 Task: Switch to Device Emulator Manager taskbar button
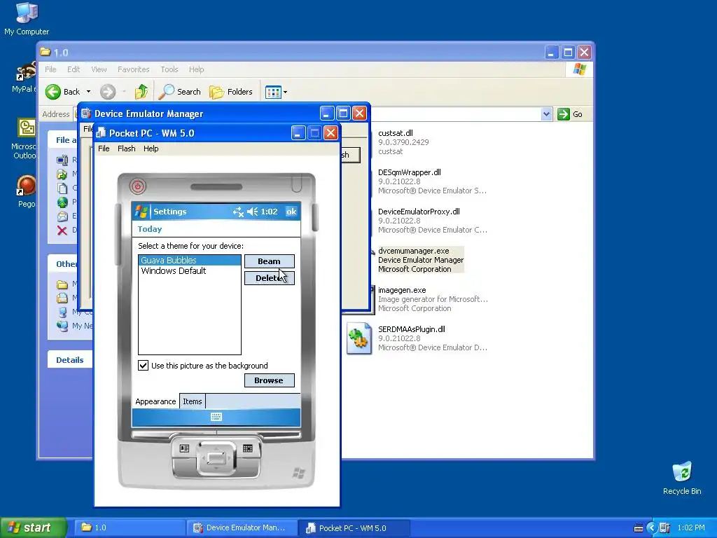point(242,528)
